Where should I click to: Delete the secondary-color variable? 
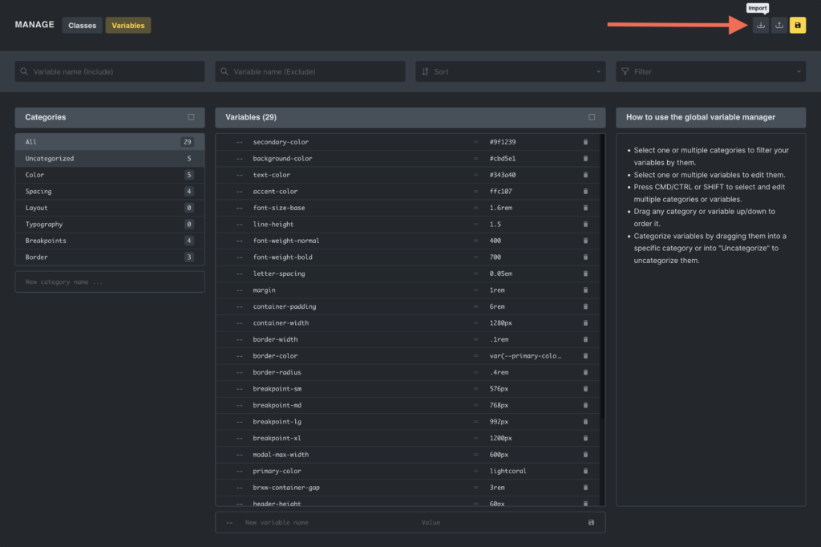(x=585, y=142)
